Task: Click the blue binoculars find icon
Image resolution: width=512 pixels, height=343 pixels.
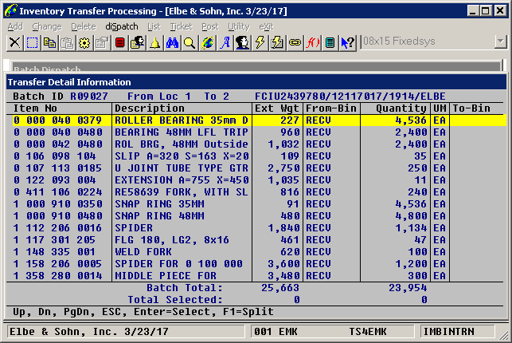Action: coord(173,43)
